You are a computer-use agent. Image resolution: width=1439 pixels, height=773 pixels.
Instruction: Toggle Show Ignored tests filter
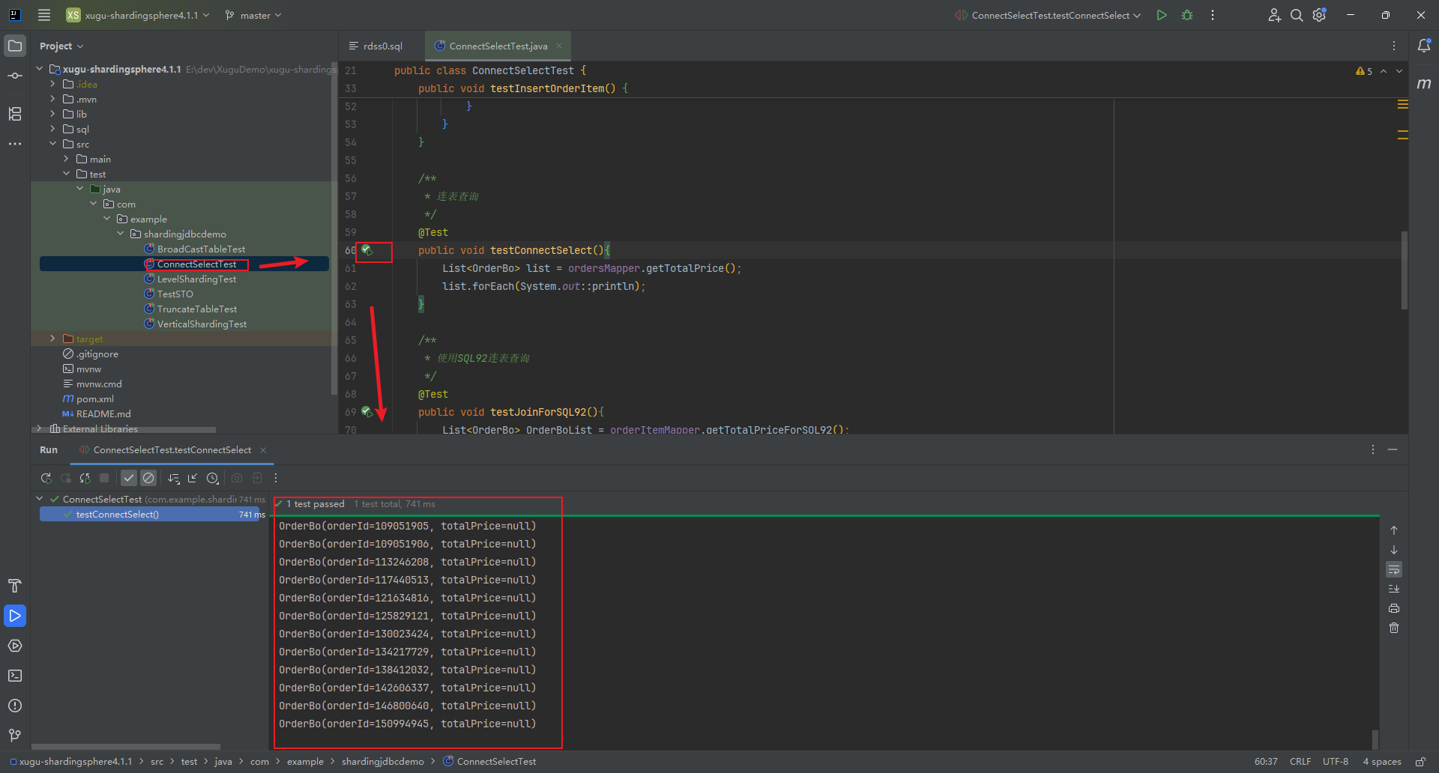click(148, 478)
